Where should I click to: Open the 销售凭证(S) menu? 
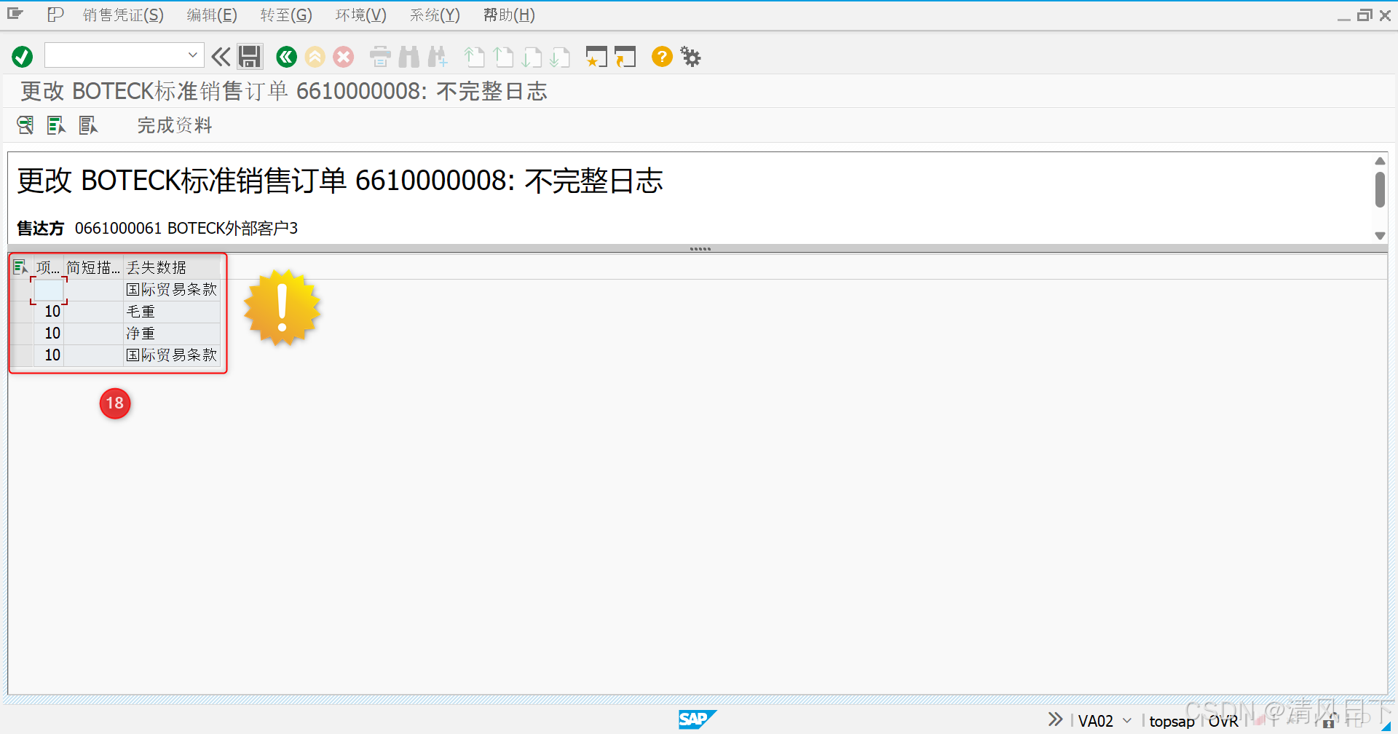[x=123, y=15]
